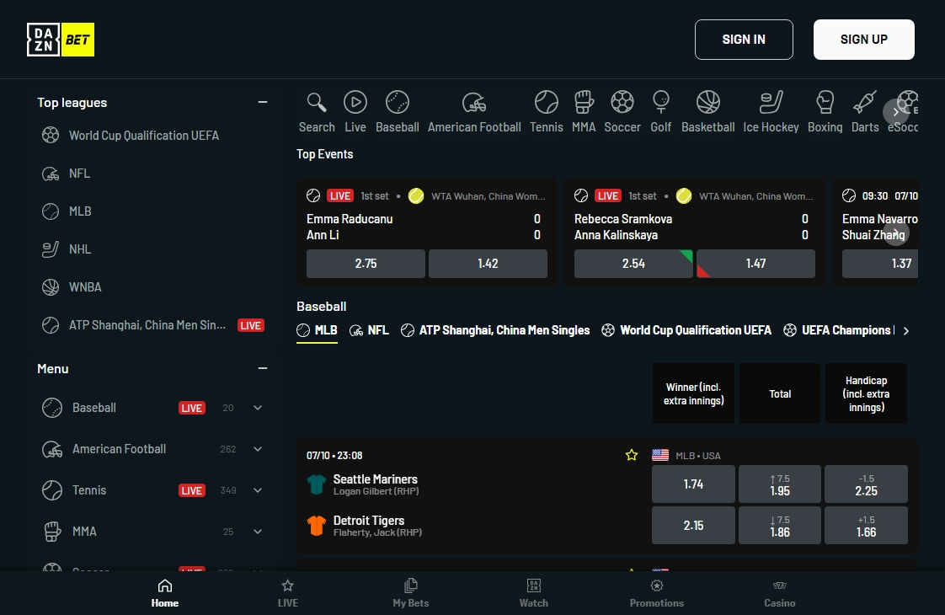
Task: Collapse the Top leagues section
Action: pos(262,103)
